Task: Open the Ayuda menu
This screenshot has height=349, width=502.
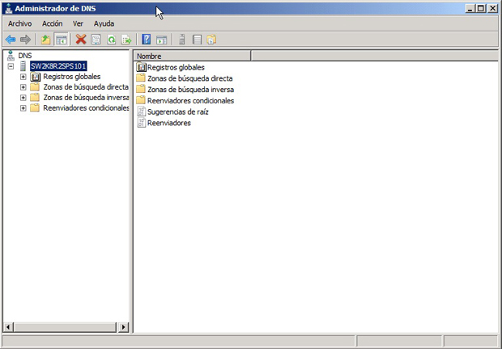Action: [x=104, y=23]
